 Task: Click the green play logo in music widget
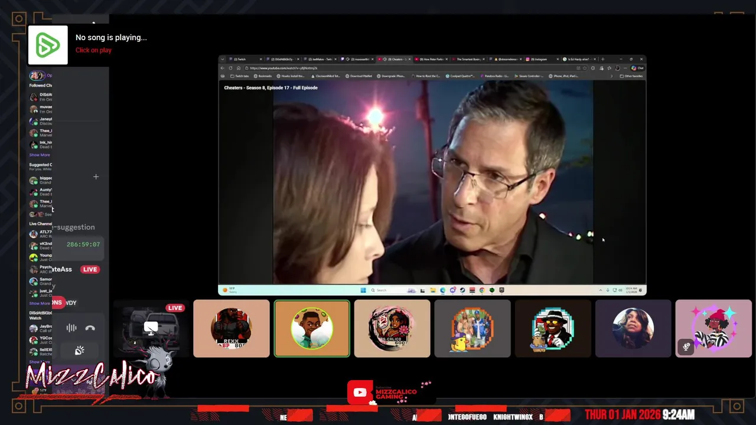click(x=48, y=45)
